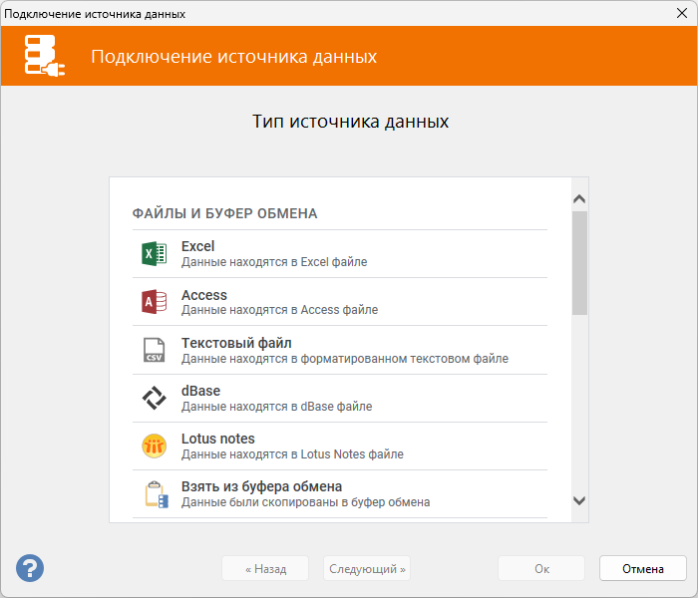The height and width of the screenshot is (598, 698).
Task: Click the CSV text file icon
Action: coord(154,350)
